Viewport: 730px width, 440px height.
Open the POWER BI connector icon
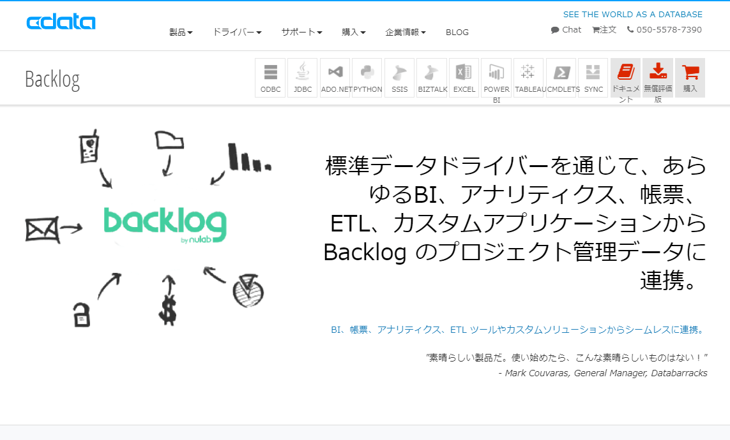pyautogui.click(x=496, y=76)
